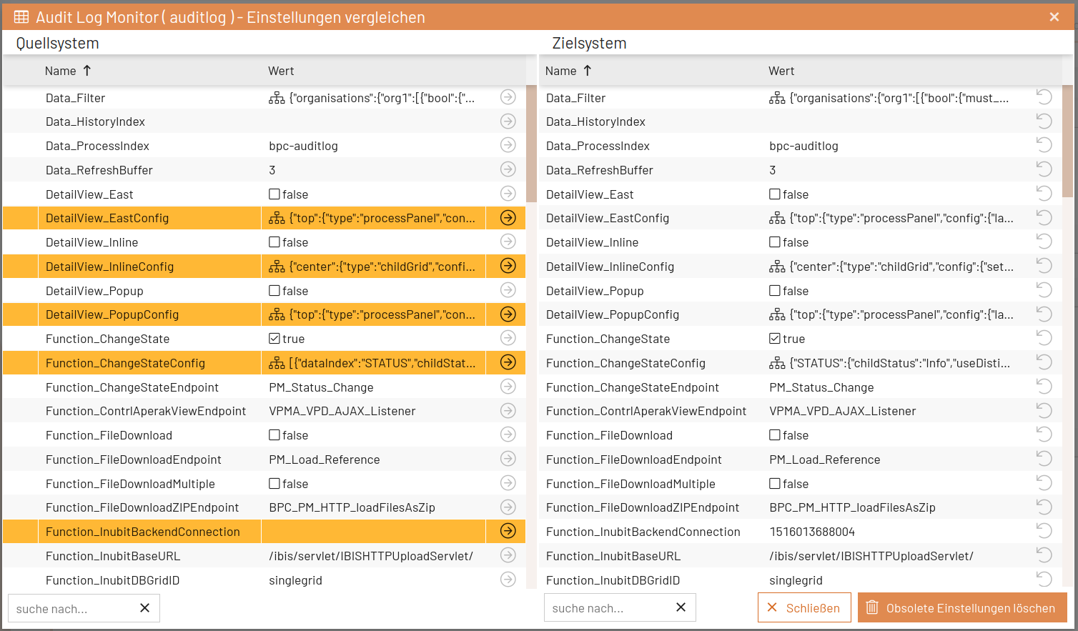Sort Quellsystem by Name column header

pyautogui.click(x=61, y=71)
